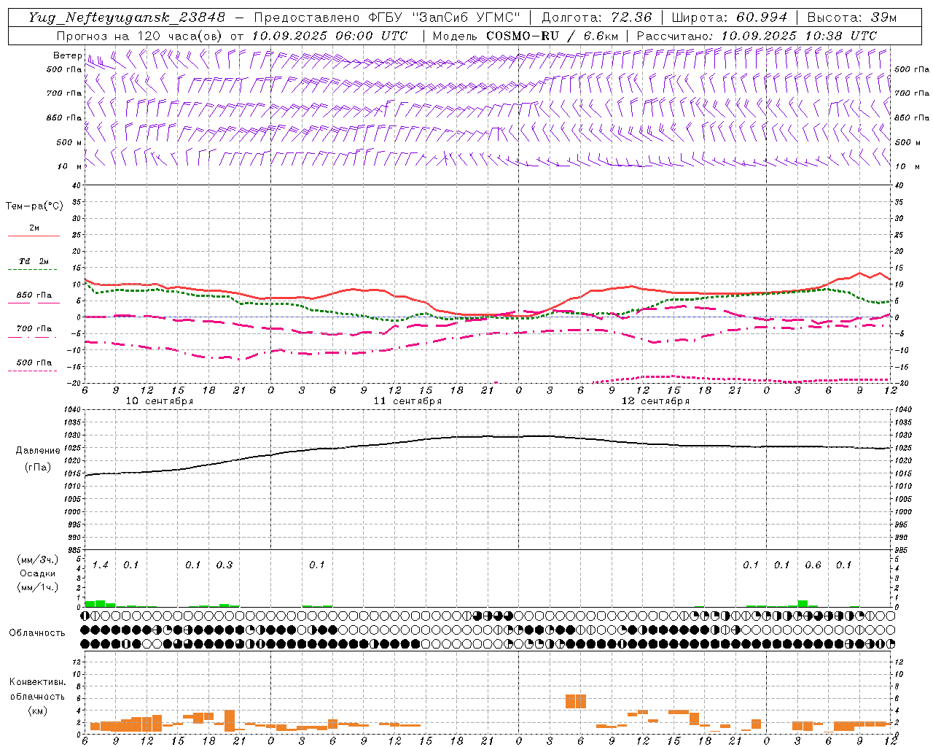Viewport: 933px width, 747px height.
Task: Click the solid red line sample under 2м legend
Action: click(34, 236)
